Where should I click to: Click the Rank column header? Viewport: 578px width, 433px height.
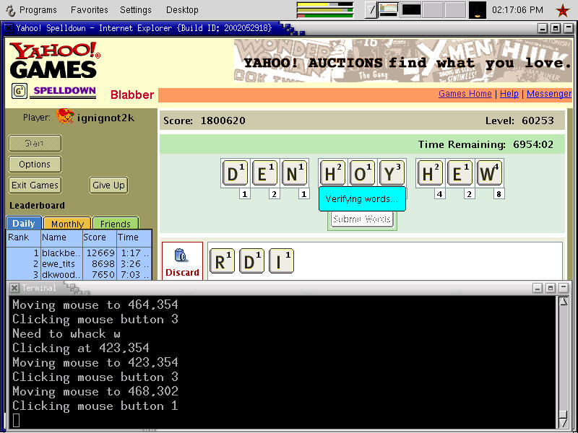coord(24,237)
